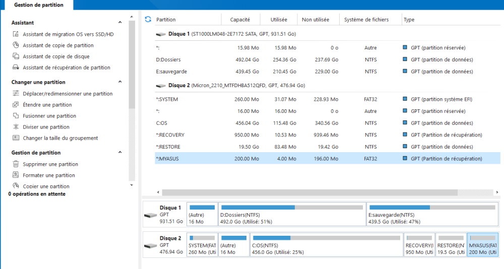Switch to the Gestion de partition tab
This screenshot has height=269, width=504.
click(x=39, y=5)
